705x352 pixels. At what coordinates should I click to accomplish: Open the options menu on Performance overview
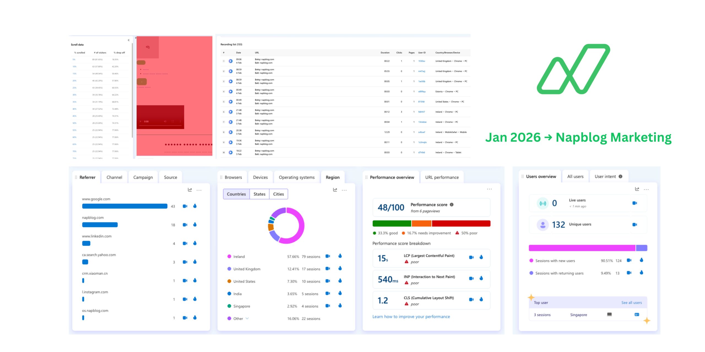[489, 189]
